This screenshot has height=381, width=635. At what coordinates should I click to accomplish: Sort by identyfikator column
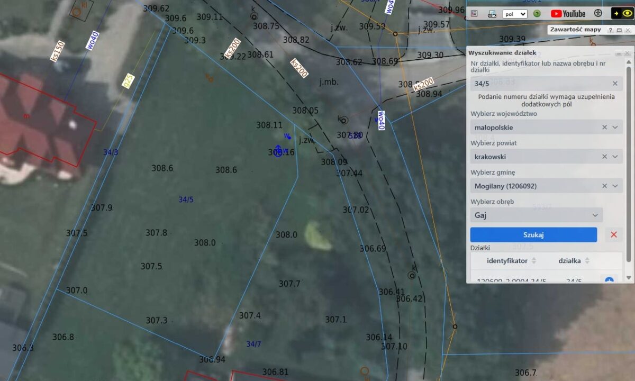534,261
